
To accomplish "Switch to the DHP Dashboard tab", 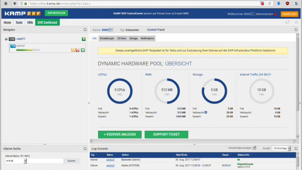I will [47, 22].
